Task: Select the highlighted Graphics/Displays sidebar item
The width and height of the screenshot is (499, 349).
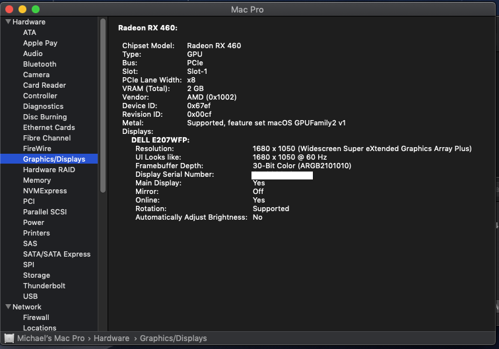Action: point(49,159)
